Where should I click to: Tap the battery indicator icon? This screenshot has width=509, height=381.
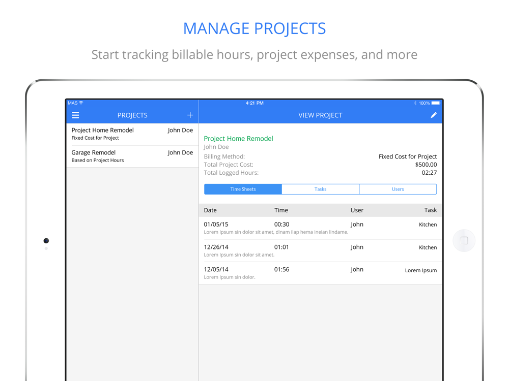click(x=436, y=103)
